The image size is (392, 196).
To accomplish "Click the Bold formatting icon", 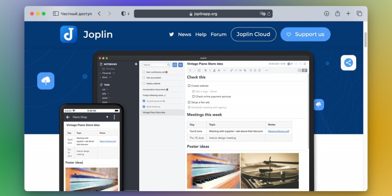I will [206, 71].
